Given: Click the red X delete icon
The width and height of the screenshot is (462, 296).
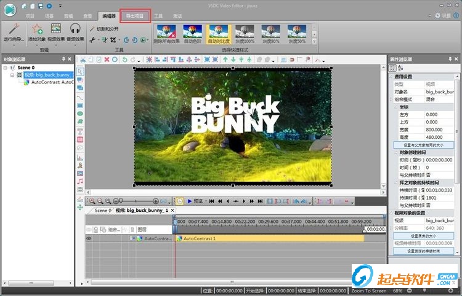Looking at the screenshot, I should [107, 60].
